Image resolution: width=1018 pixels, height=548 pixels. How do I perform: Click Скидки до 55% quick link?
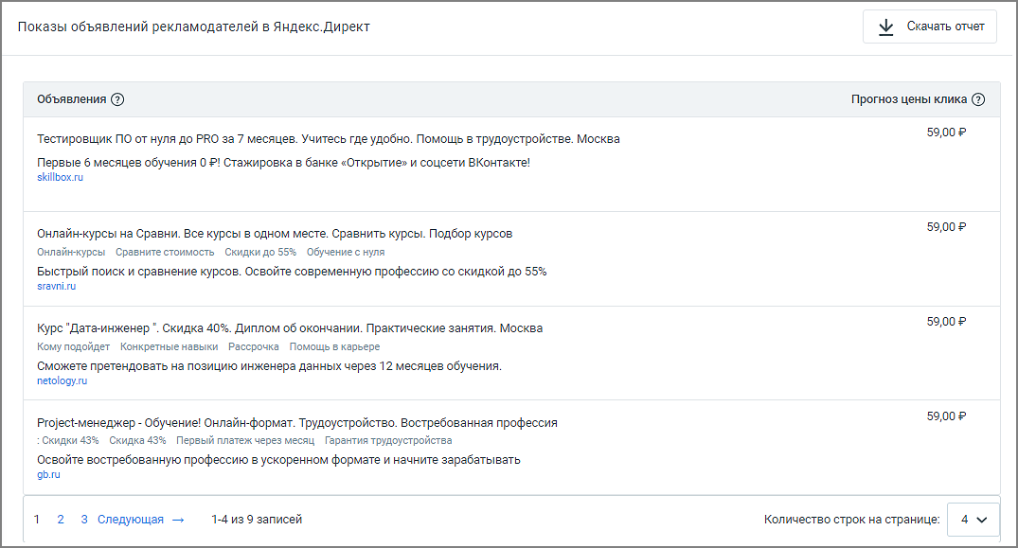coord(260,253)
